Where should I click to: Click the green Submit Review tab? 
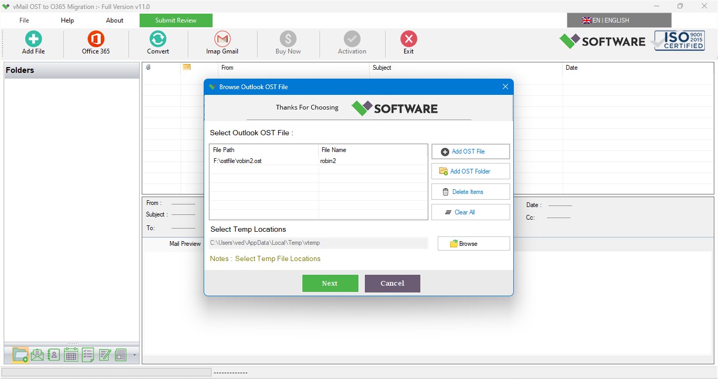coord(176,20)
